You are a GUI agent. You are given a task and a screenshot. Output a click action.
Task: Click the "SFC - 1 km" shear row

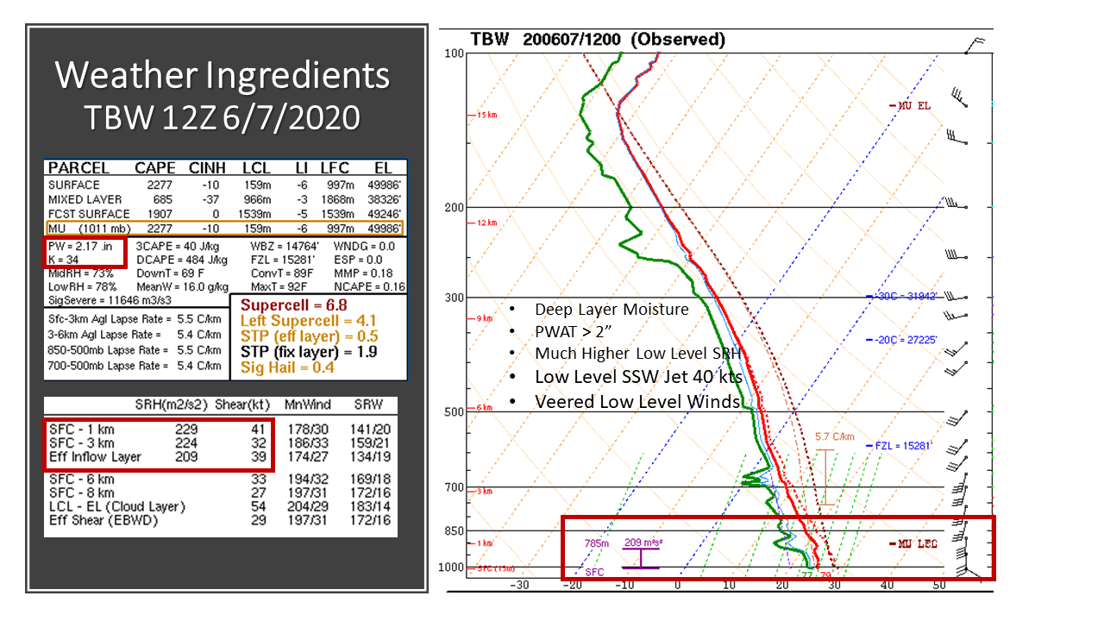221,429
